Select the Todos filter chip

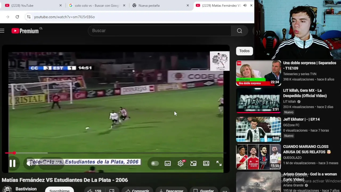244,51
